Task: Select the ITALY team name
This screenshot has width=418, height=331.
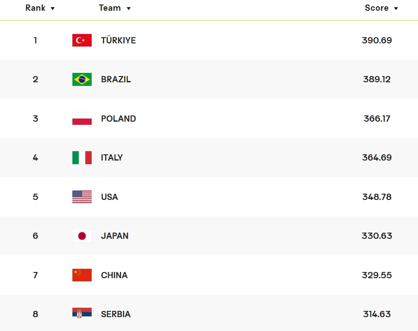Action: (112, 157)
